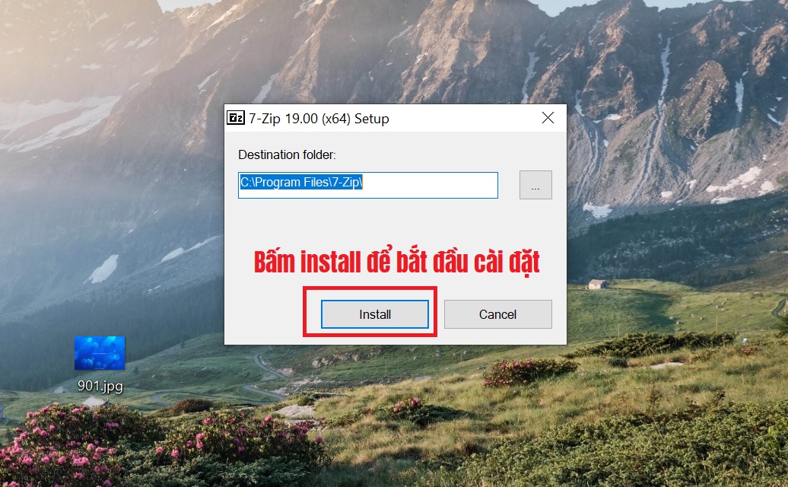Image resolution: width=788 pixels, height=487 pixels.
Task: Click empty space inside the path field after the text
Action: 430,185
